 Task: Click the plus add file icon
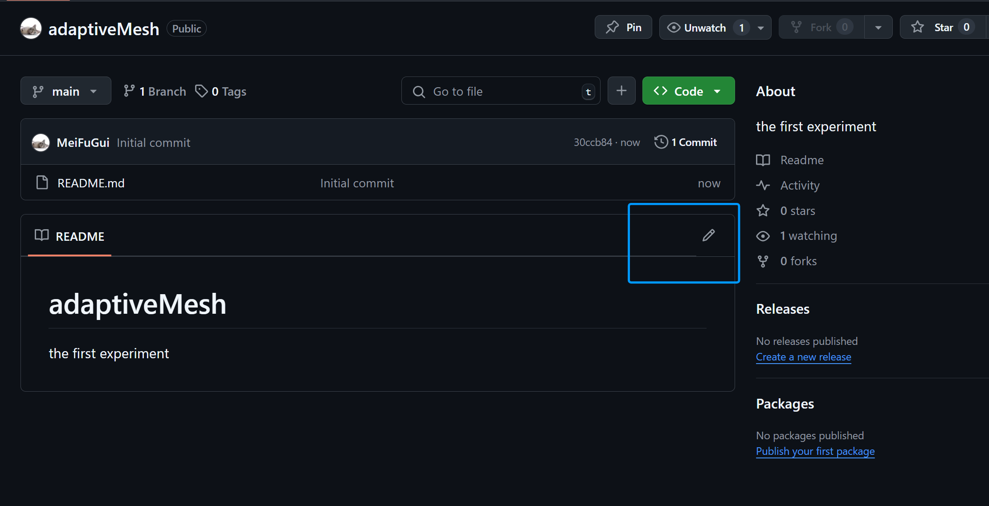click(x=621, y=91)
